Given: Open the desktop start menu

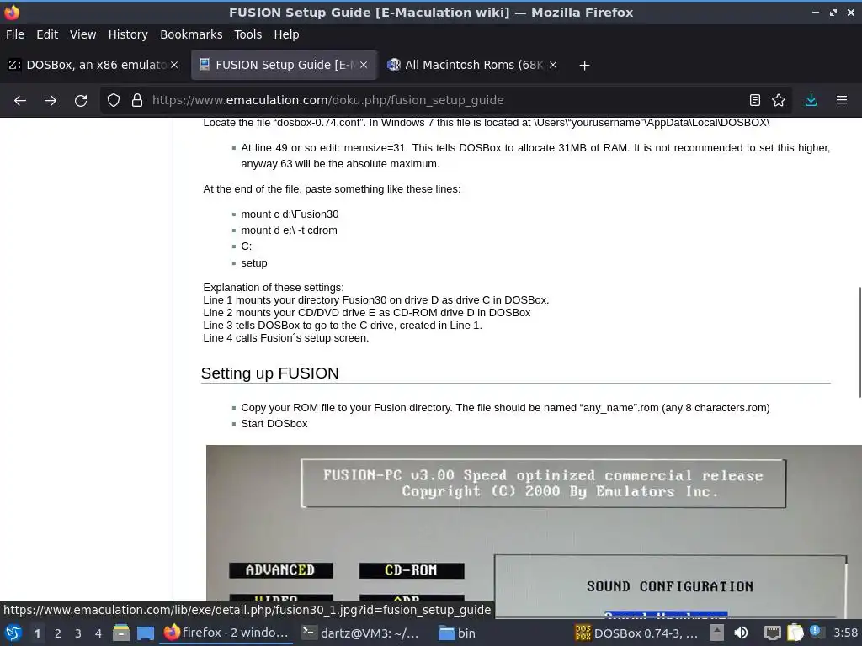Looking at the screenshot, I should pos(13,633).
